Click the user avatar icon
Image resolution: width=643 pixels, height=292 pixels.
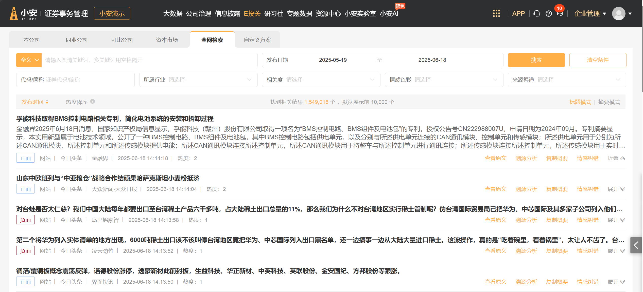click(619, 13)
